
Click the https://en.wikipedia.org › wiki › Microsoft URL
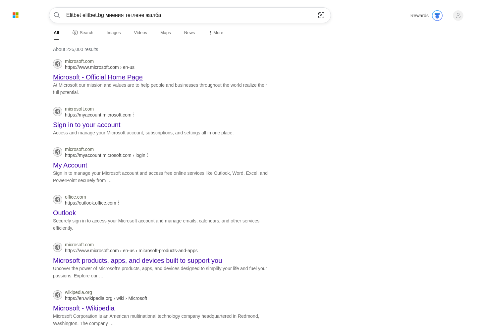(106, 298)
